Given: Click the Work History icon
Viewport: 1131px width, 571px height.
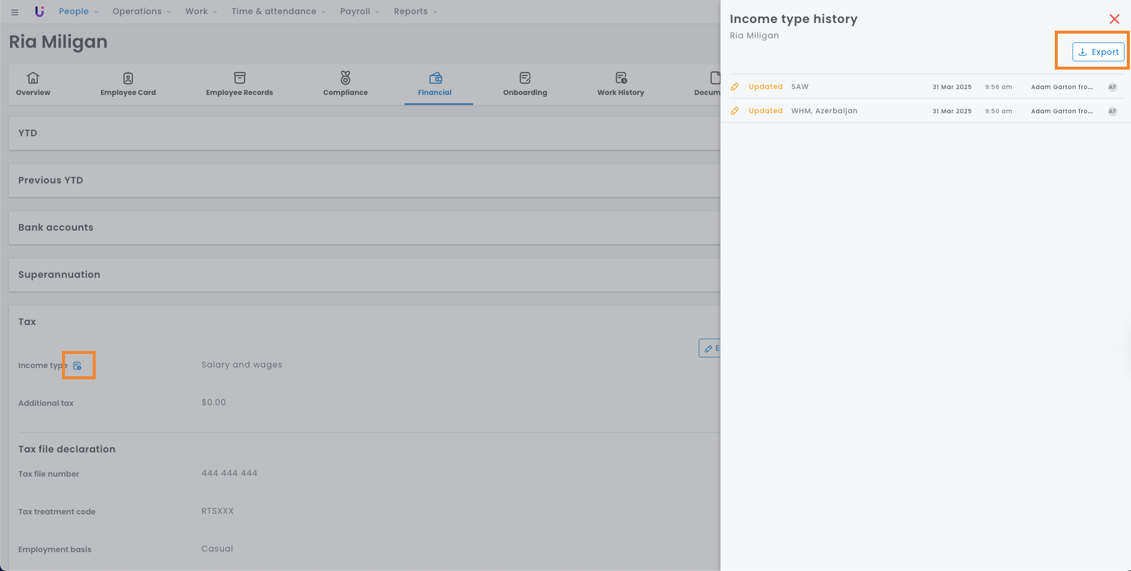Looking at the screenshot, I should pos(621,78).
